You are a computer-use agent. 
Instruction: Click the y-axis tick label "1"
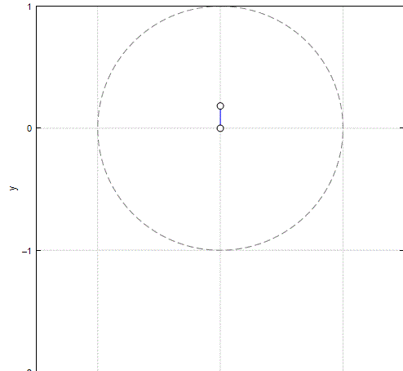pos(29,7)
